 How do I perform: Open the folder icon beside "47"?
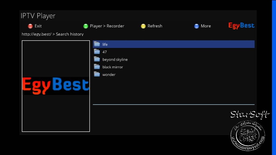97,51
